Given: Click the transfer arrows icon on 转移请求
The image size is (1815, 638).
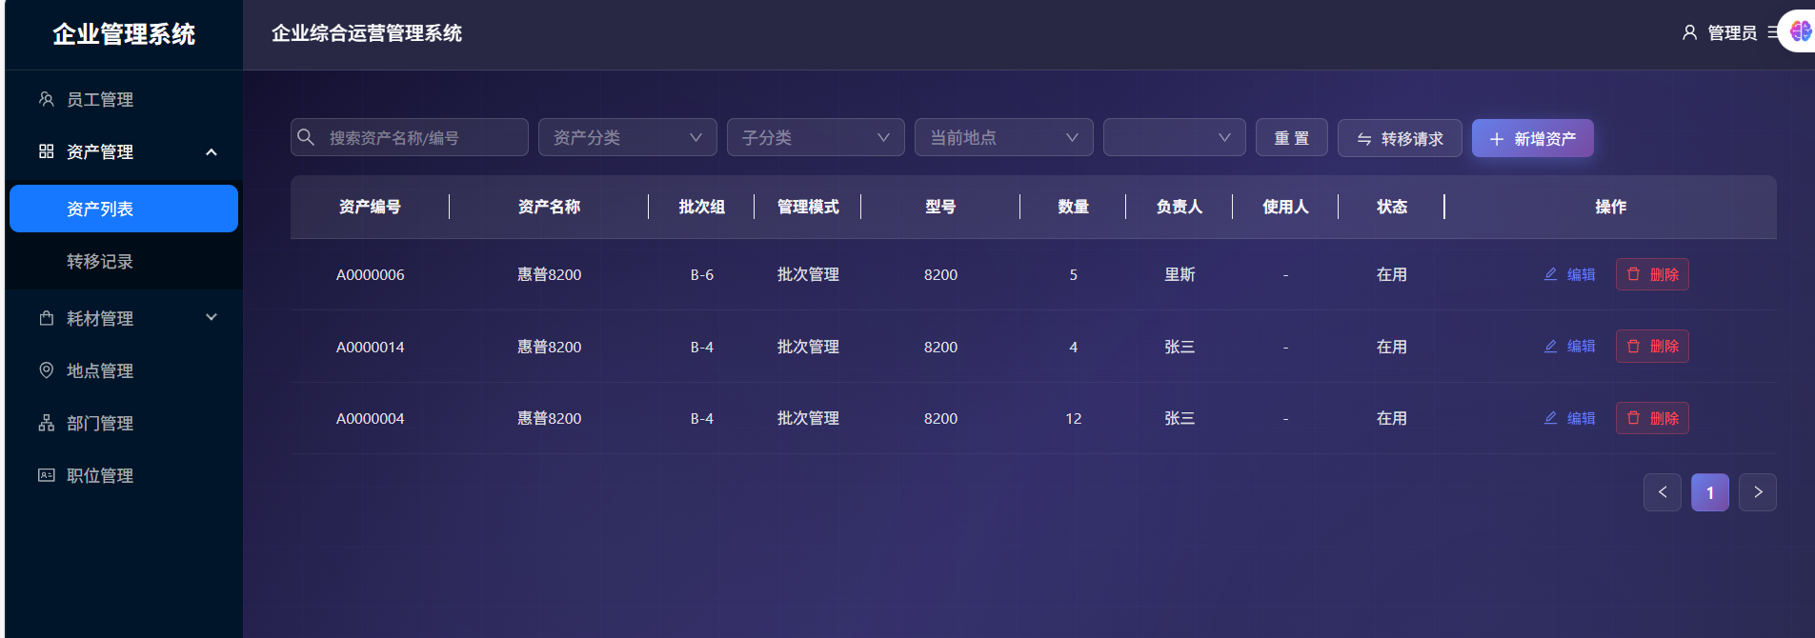Looking at the screenshot, I should click(x=1364, y=139).
